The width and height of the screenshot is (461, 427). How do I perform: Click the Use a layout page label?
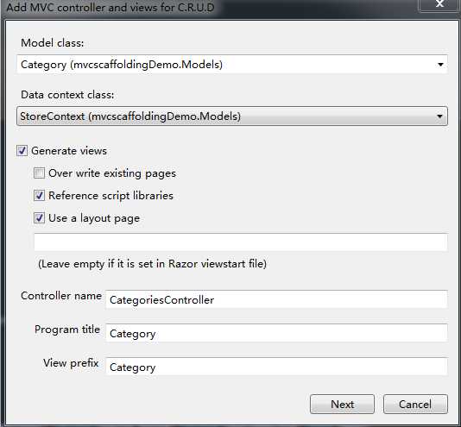point(94,218)
